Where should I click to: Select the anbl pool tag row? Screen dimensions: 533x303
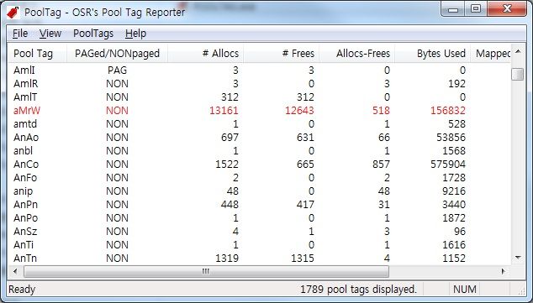click(x=260, y=150)
